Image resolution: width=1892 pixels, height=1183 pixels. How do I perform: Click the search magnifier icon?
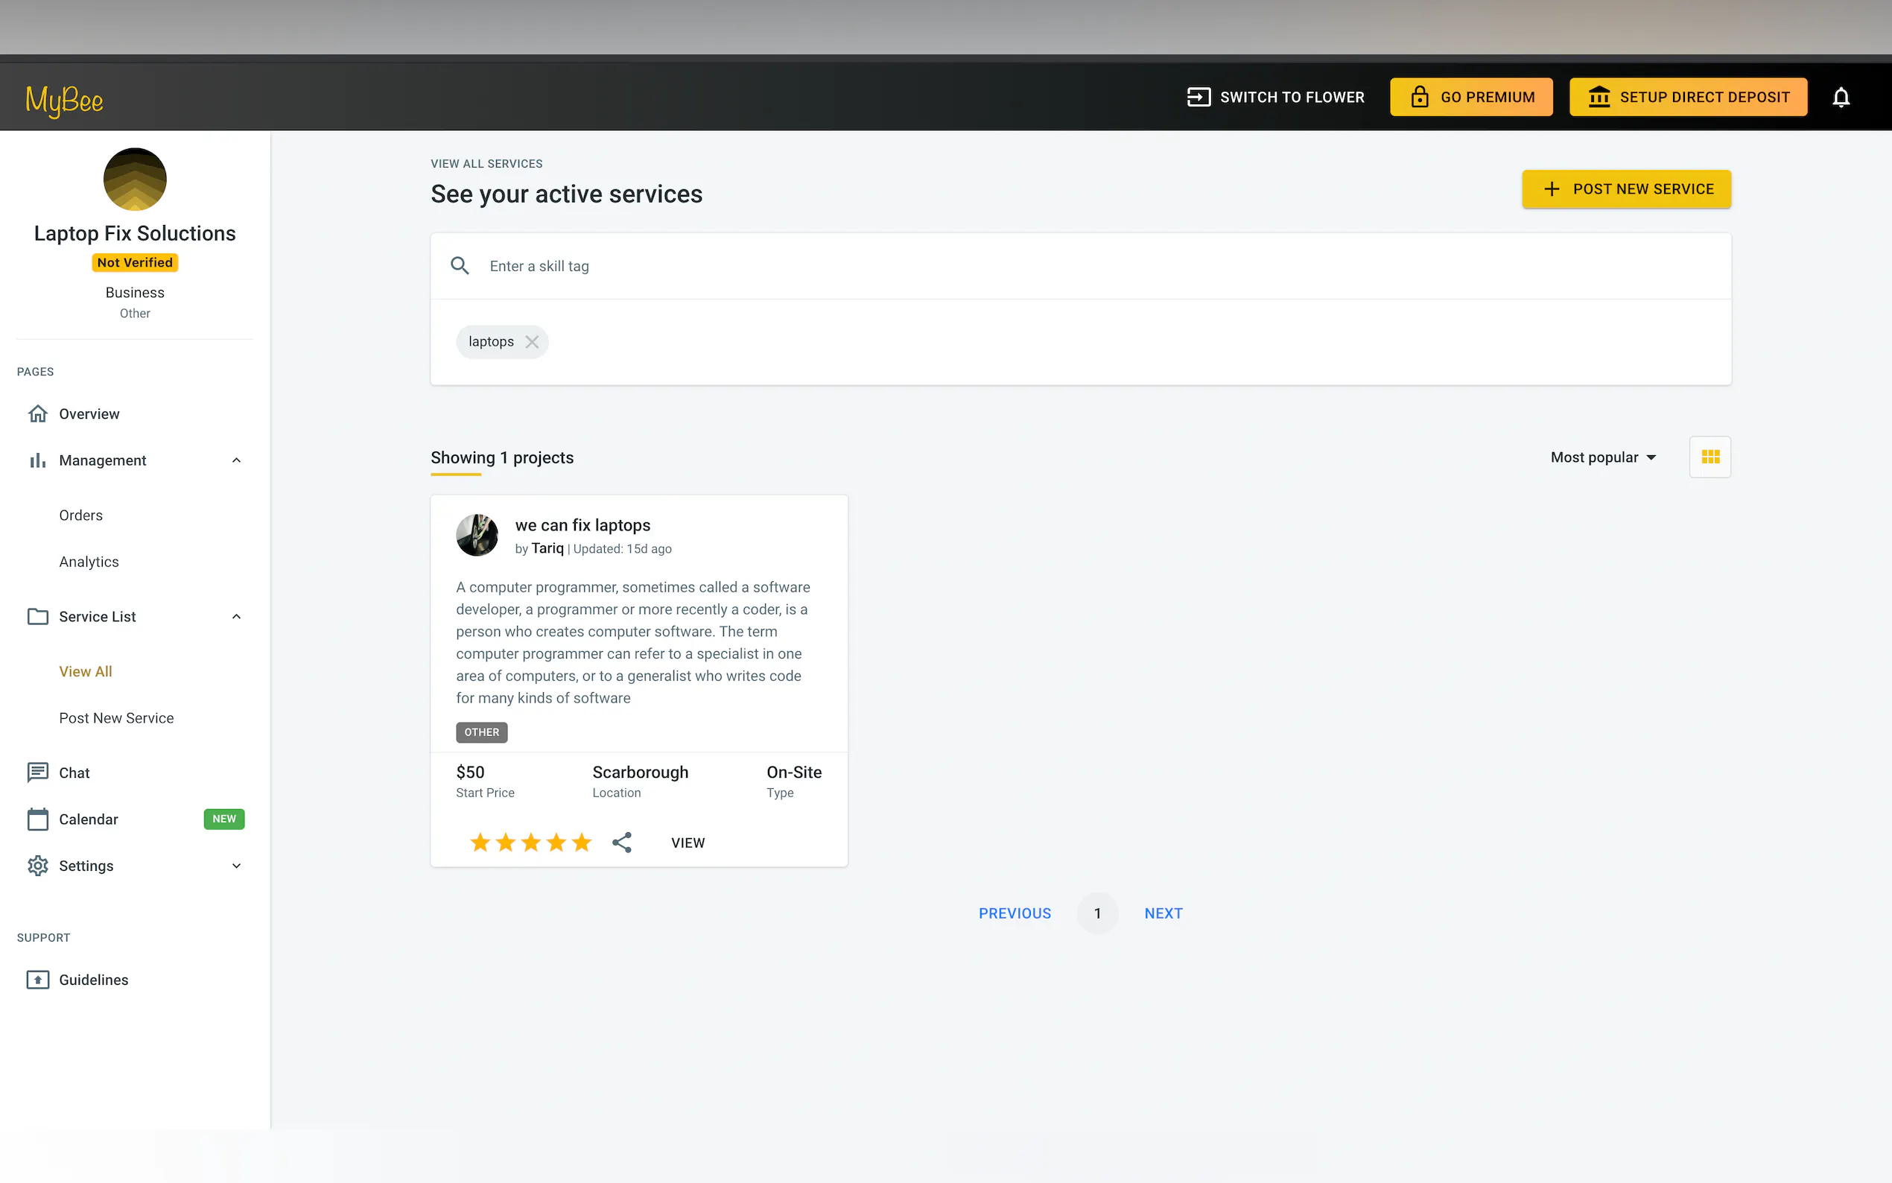(x=460, y=266)
